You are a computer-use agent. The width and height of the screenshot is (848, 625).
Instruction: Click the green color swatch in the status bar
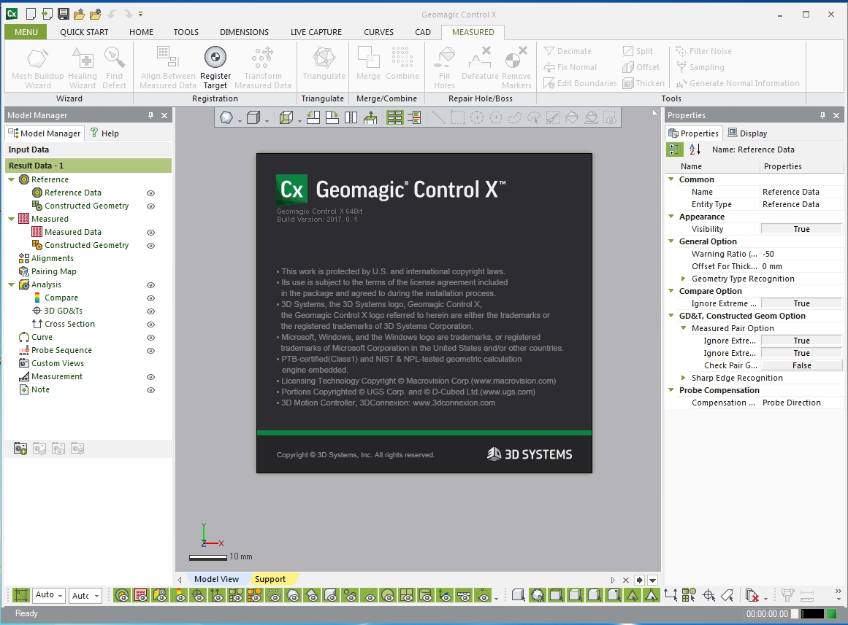pos(832,613)
